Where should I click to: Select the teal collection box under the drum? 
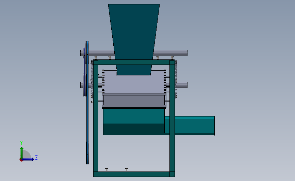point(134,122)
